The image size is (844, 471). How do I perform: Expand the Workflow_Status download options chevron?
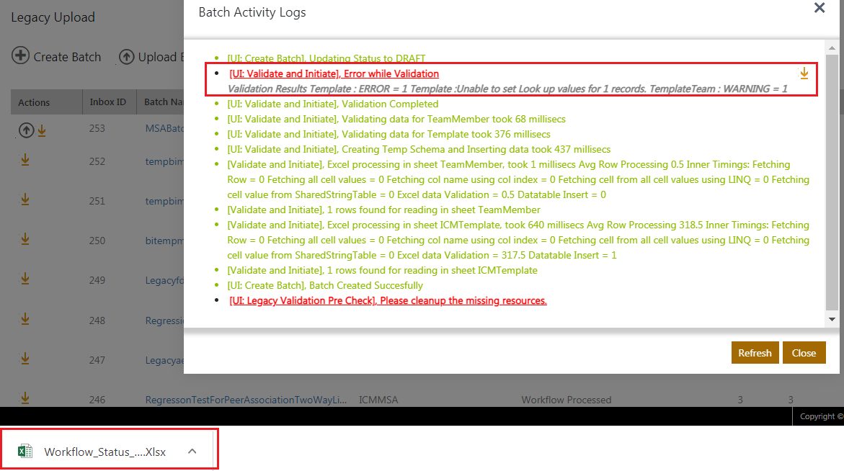[x=192, y=452]
